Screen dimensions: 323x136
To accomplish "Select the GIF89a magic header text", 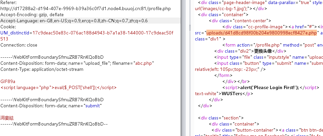I will (x=8, y=81).
